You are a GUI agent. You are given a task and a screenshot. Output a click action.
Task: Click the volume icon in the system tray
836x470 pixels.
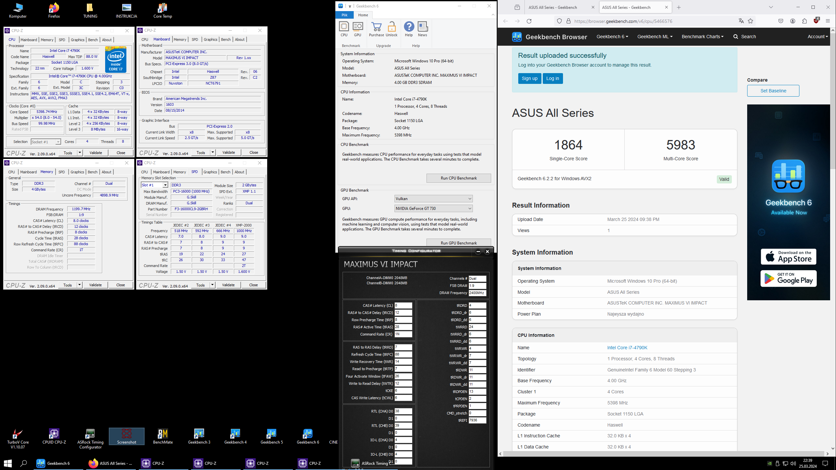click(x=793, y=463)
